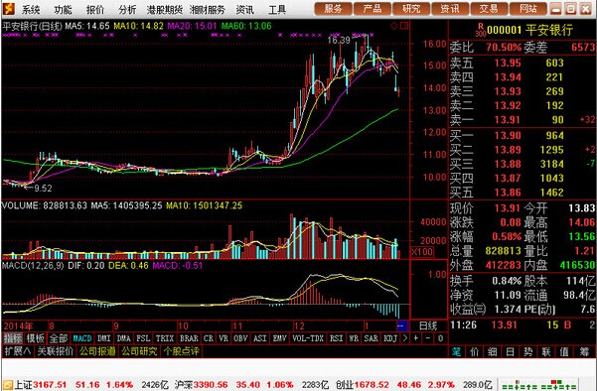Switch indicator to KDJ
This screenshot has width=597, height=391.
click(390, 338)
